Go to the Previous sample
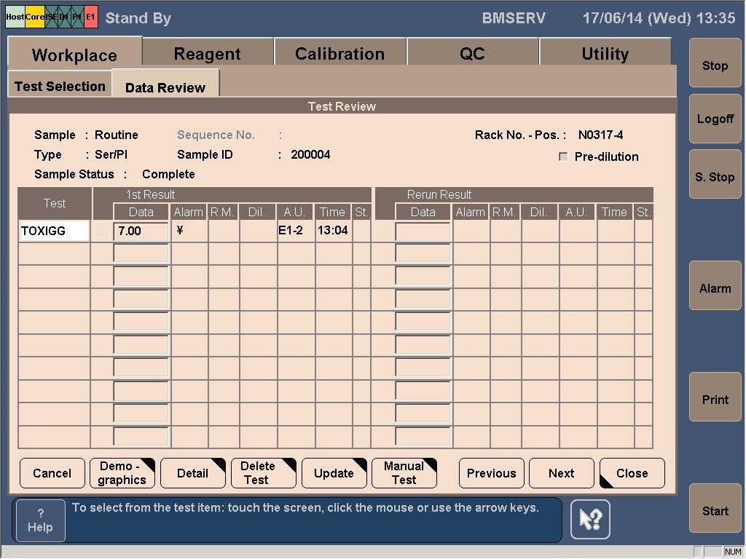This screenshot has width=746, height=559. pos(492,473)
